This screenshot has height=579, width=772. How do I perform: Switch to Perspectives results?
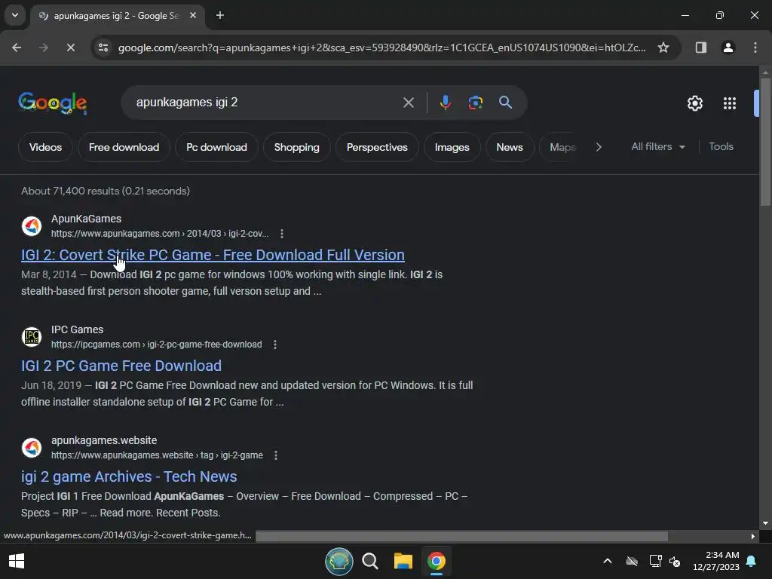377,147
